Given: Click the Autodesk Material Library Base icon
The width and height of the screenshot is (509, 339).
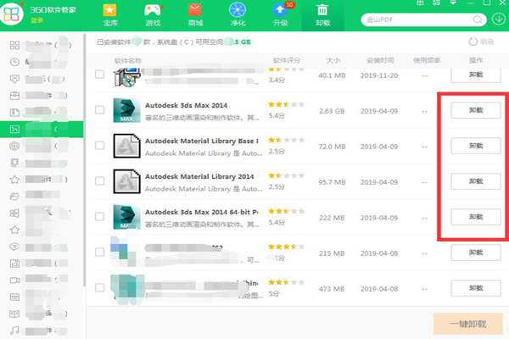Looking at the screenshot, I should point(127,146).
